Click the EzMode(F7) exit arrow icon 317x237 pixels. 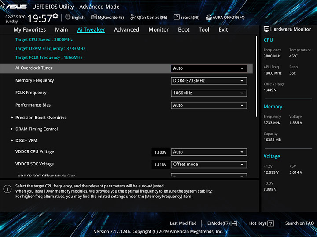[x=234, y=223]
